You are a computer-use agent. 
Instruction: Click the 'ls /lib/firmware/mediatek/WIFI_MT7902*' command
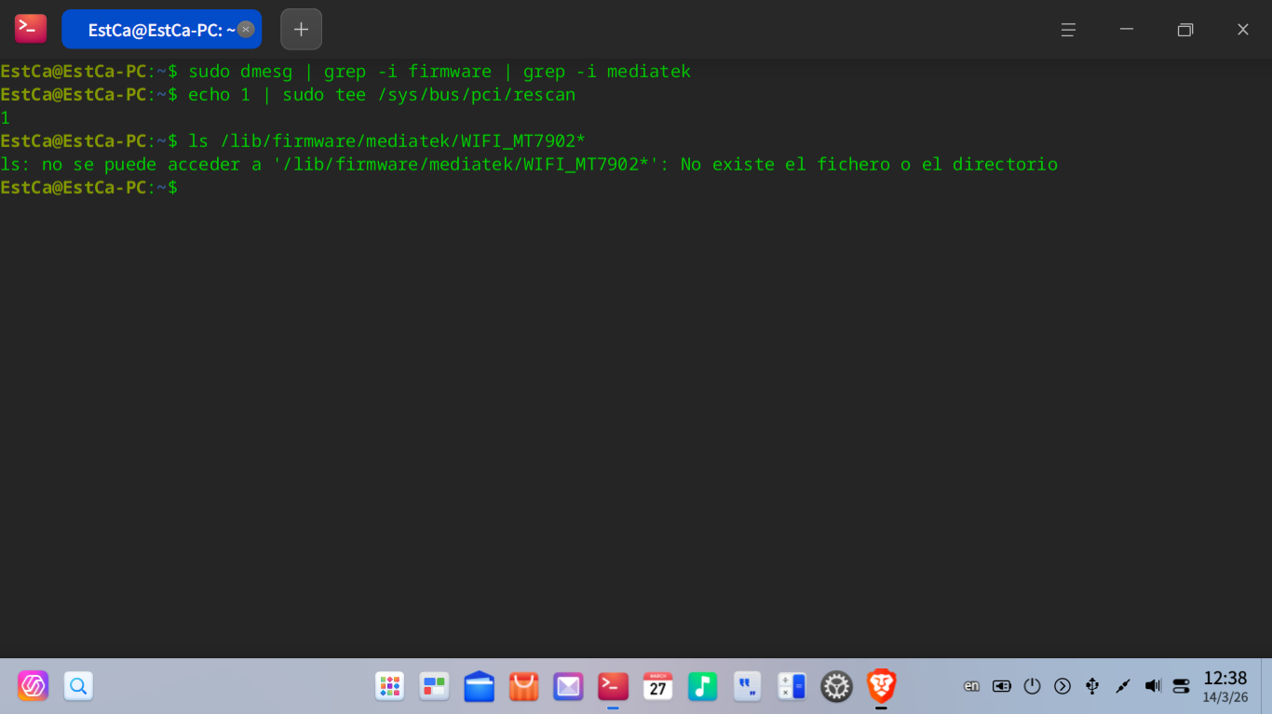[x=386, y=141]
